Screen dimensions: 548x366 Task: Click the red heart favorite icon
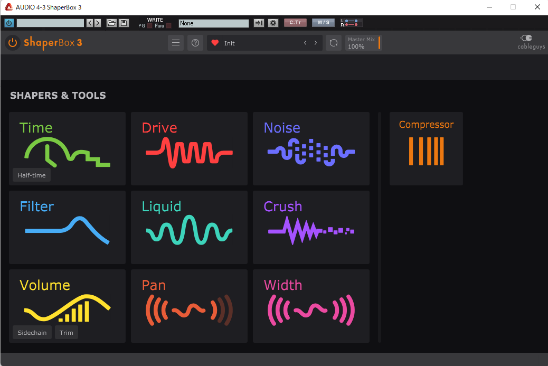tap(215, 43)
